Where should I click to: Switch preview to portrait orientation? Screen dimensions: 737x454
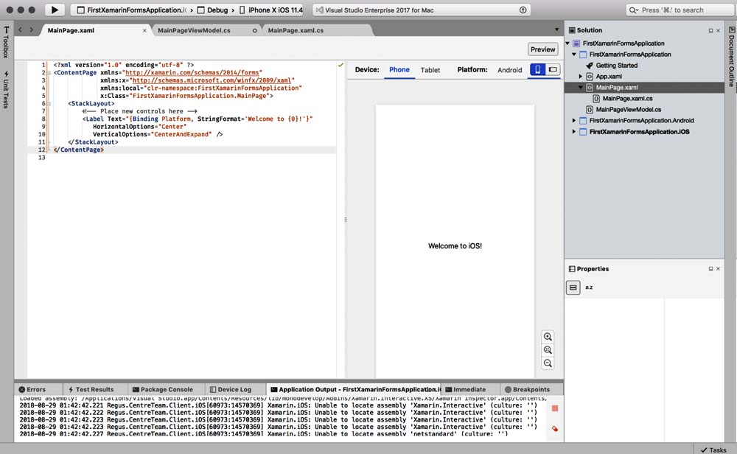(x=538, y=69)
